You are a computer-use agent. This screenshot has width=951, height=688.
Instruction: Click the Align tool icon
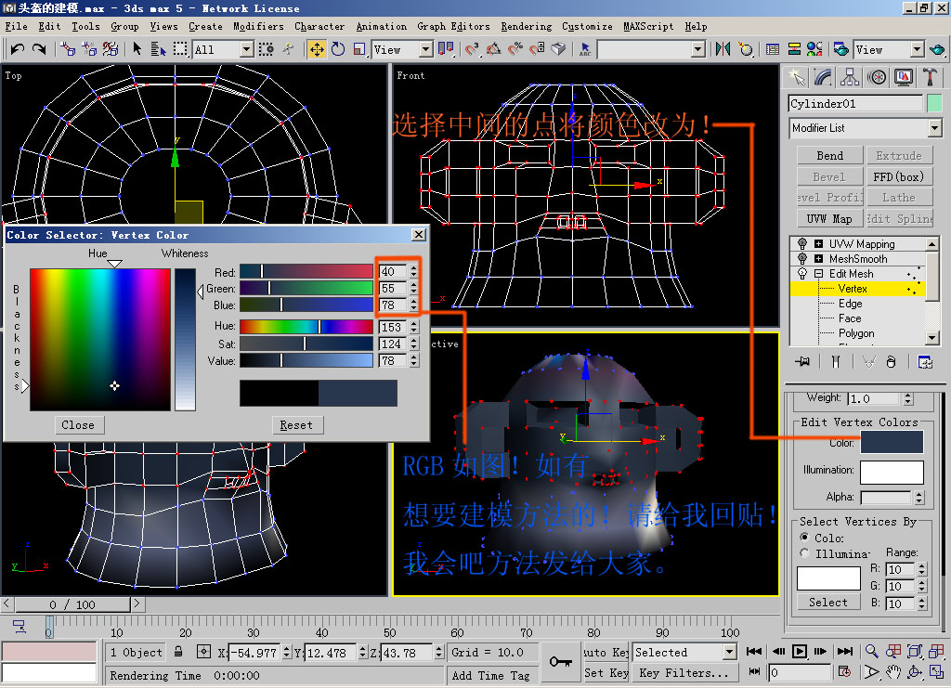coord(746,49)
